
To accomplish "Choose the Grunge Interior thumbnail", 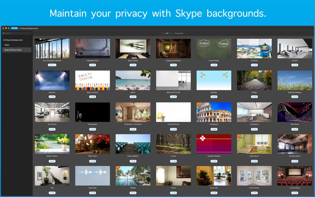I will pyautogui.click(x=295, y=144).
